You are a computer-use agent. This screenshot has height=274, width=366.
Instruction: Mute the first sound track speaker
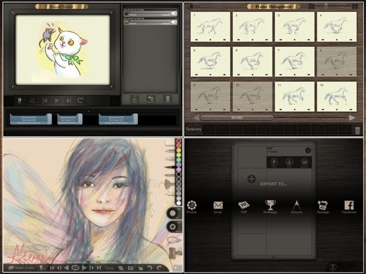tap(174, 13)
